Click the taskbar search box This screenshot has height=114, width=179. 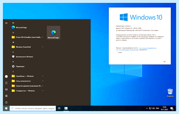(33, 108)
